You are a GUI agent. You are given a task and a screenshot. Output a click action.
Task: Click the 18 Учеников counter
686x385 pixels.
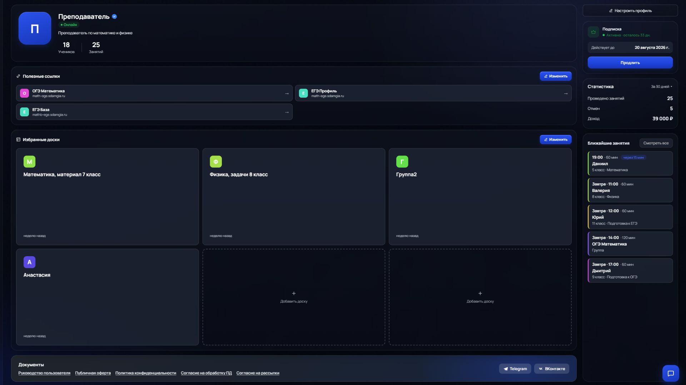66,47
